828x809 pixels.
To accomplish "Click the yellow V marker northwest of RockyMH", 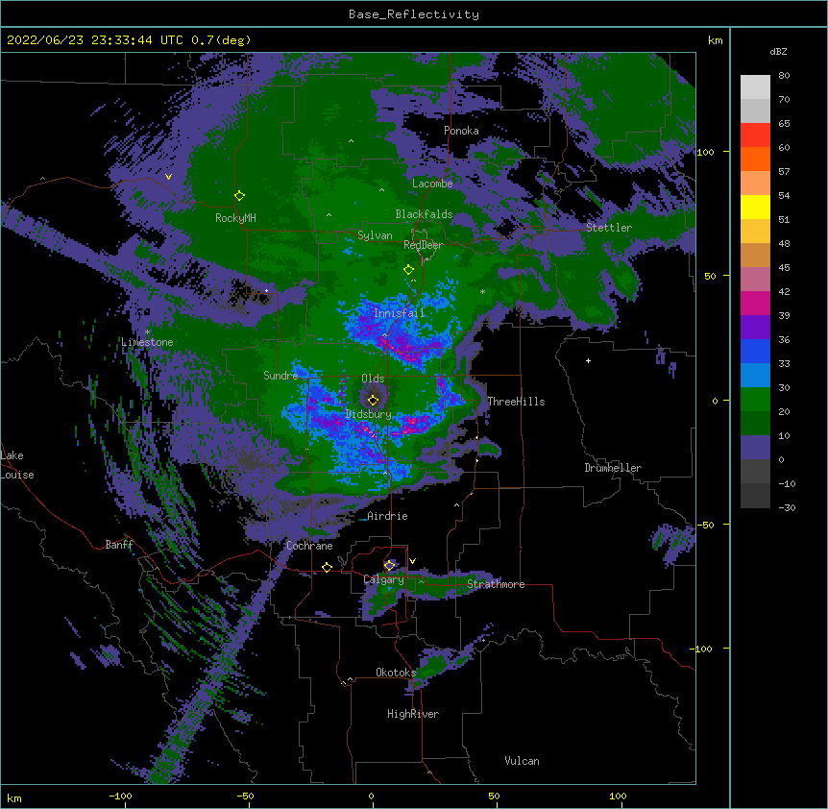I will [168, 177].
